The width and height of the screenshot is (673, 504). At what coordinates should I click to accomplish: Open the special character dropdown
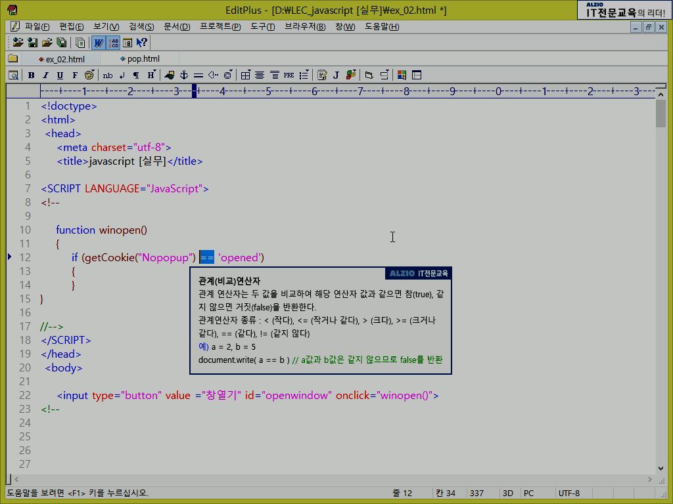[228, 75]
